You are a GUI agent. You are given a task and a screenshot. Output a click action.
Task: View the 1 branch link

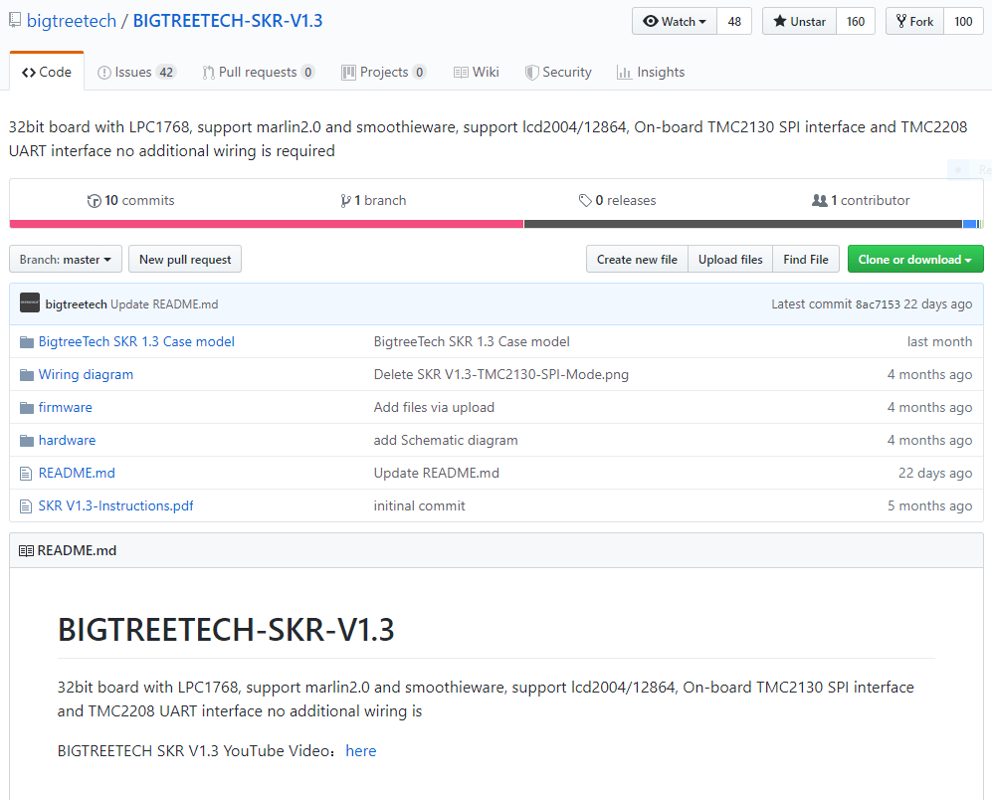tap(373, 201)
